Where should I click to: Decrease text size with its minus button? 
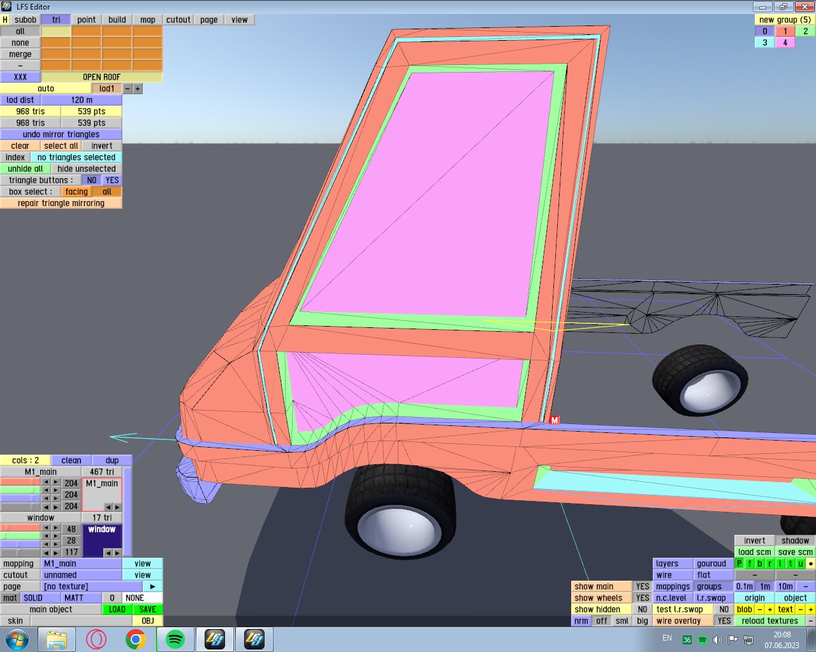click(x=801, y=609)
